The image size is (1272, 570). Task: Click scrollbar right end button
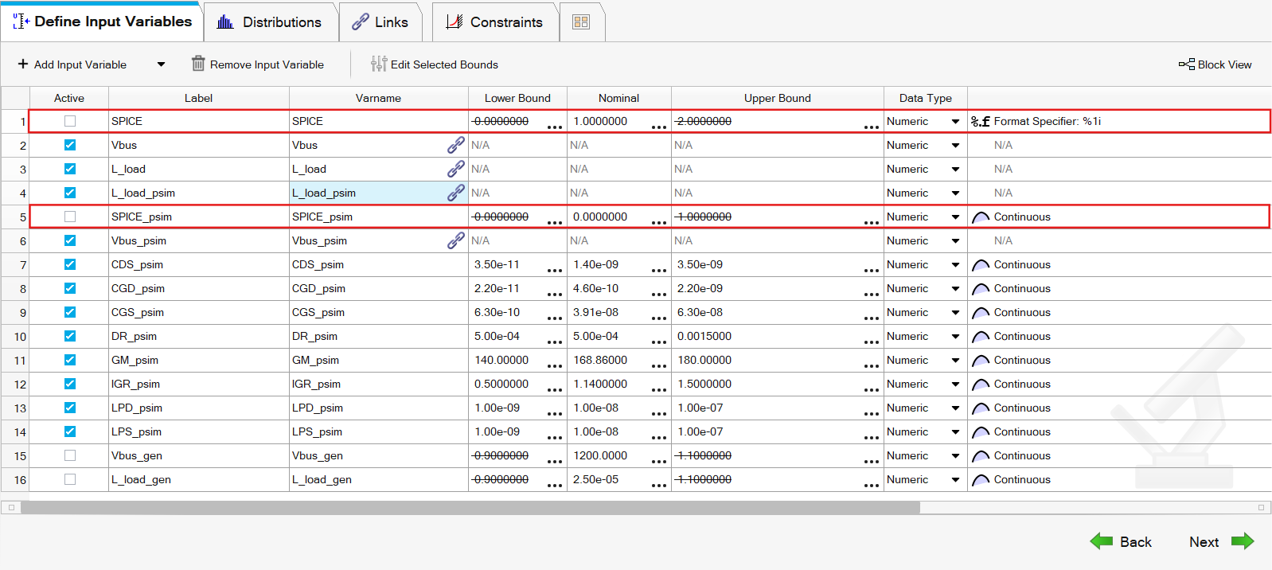click(x=1261, y=507)
